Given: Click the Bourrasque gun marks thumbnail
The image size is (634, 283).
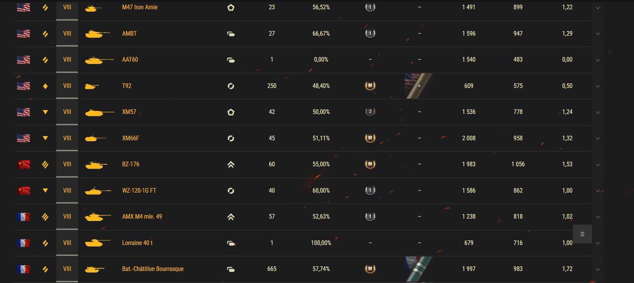Looking at the screenshot, I should click(x=418, y=269).
